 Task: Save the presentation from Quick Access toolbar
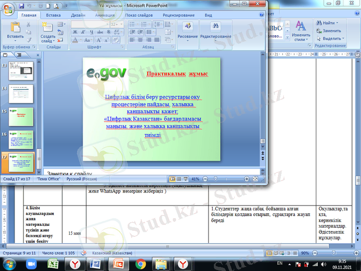point(23,6)
